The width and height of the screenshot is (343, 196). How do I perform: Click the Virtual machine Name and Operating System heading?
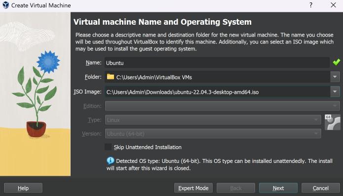point(162,22)
